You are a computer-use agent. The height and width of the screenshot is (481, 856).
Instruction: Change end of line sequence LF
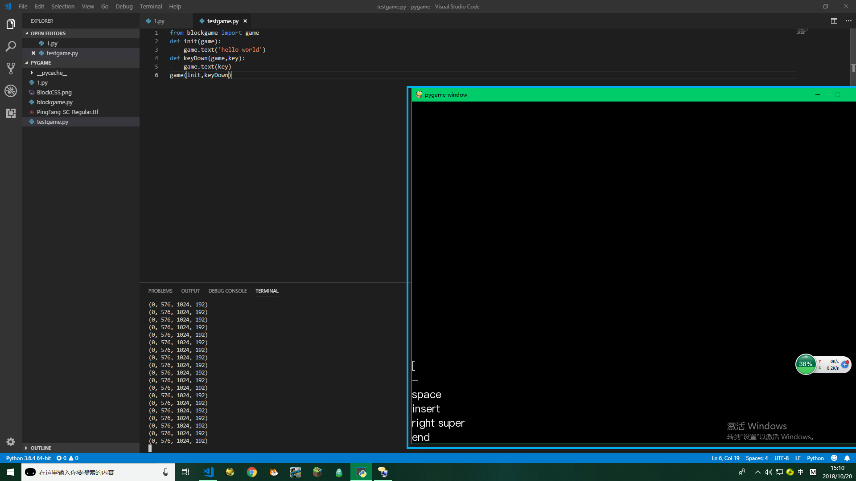tap(798, 458)
